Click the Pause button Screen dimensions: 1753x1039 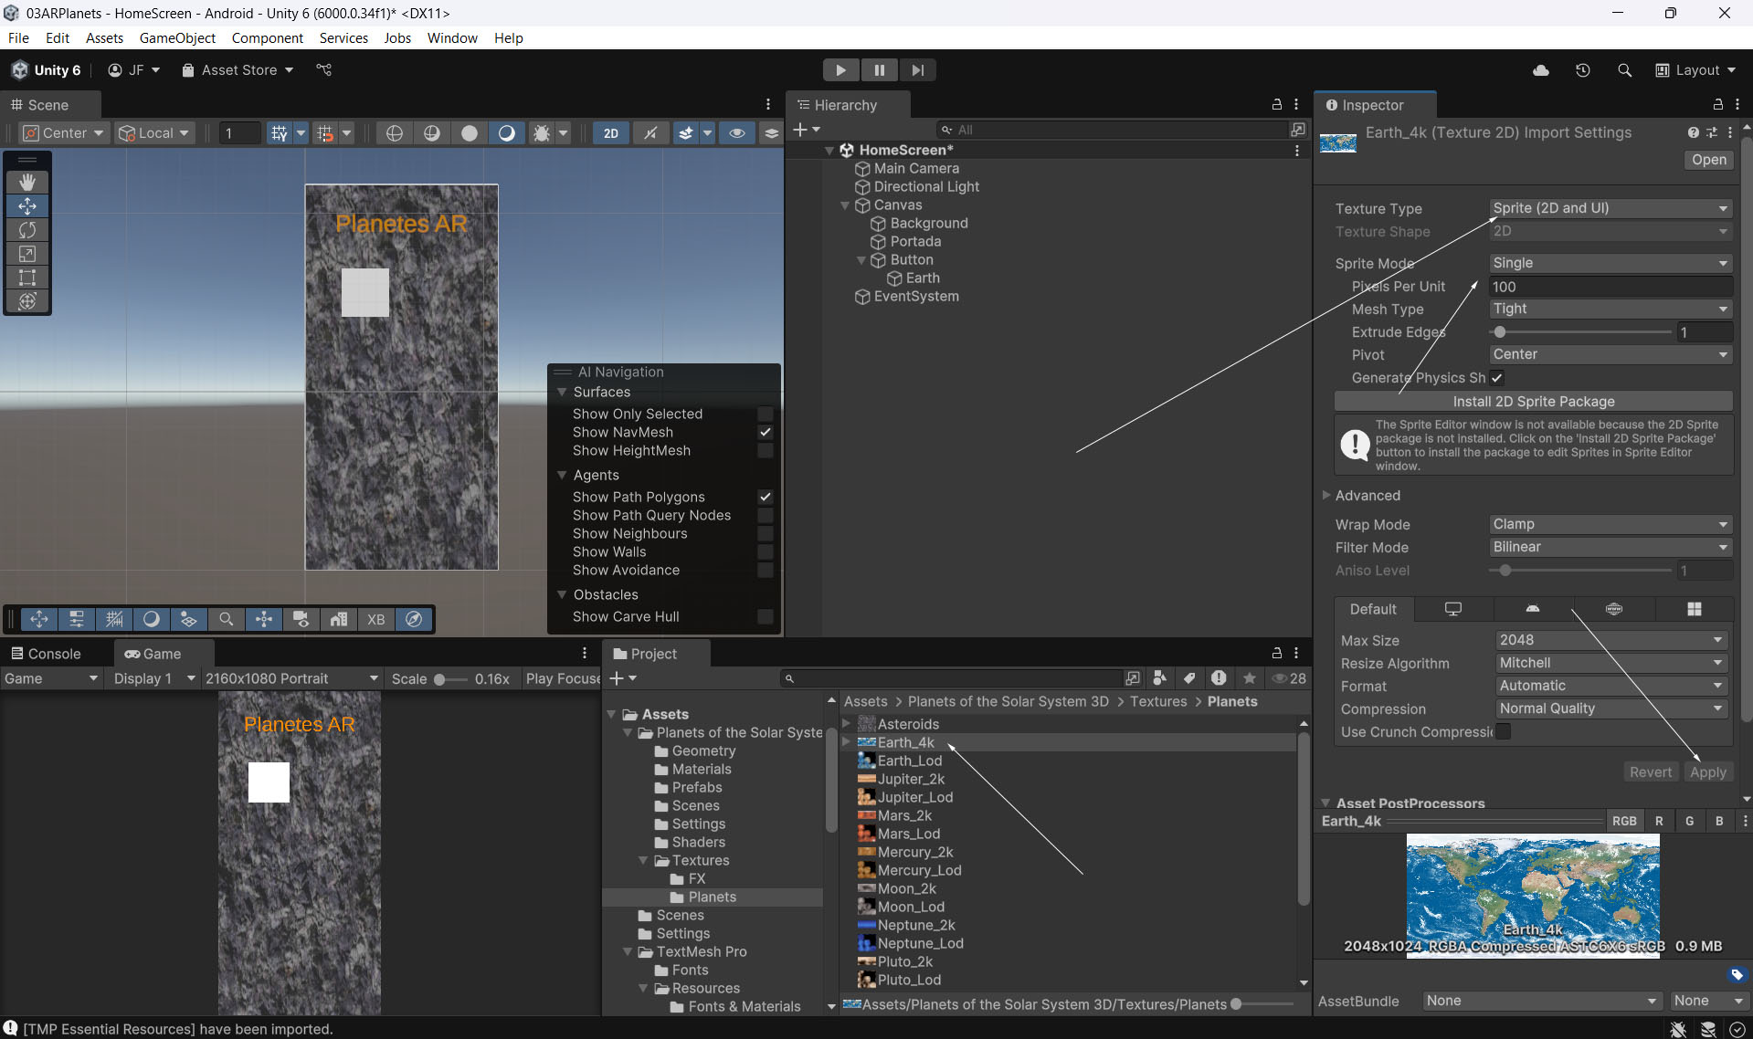pos(879,70)
